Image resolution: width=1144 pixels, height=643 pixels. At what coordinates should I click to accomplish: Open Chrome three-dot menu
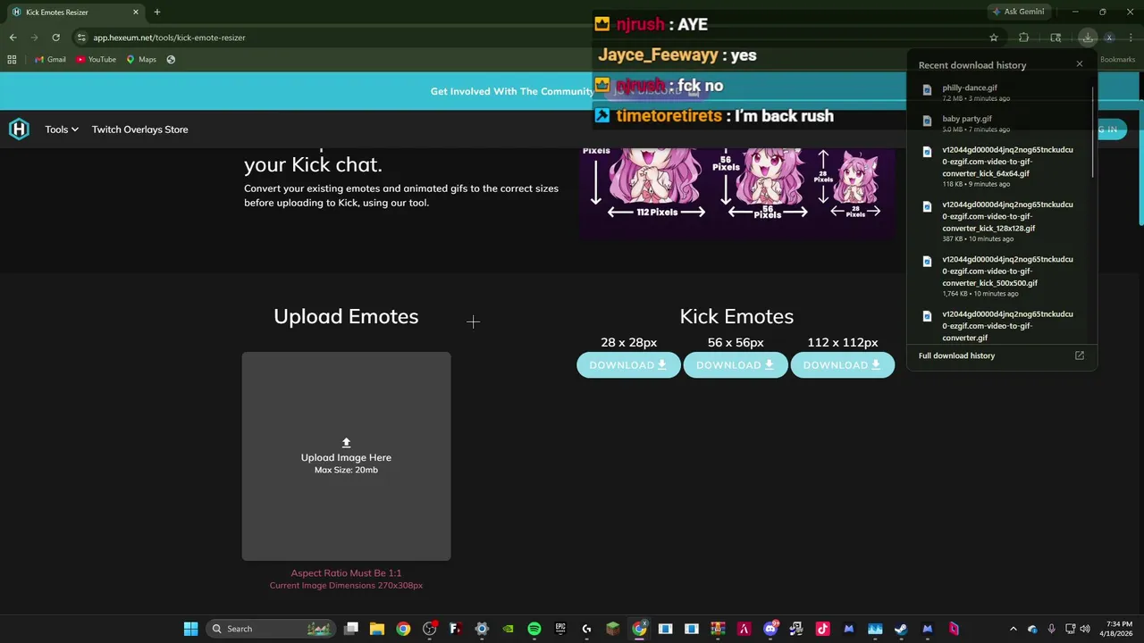tap(1131, 38)
